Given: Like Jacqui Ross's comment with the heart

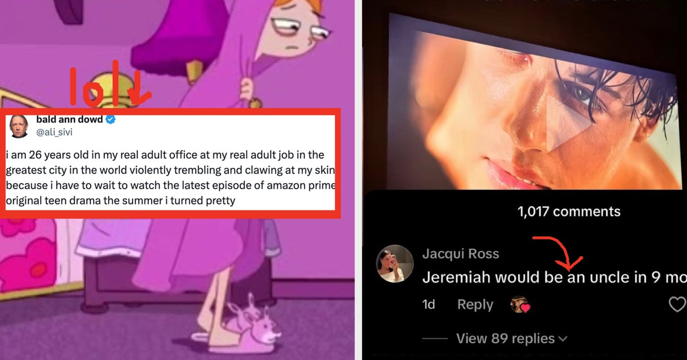Looking at the screenshot, I should [x=678, y=304].
